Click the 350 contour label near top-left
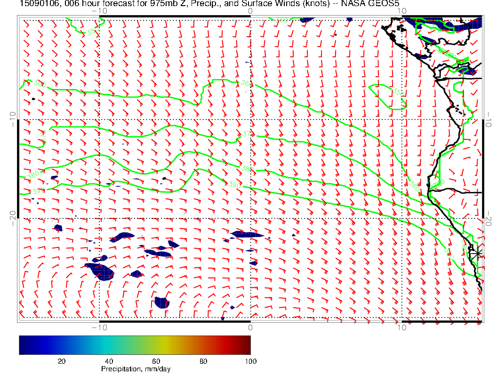This screenshot has width=497, height=384. 93,31
